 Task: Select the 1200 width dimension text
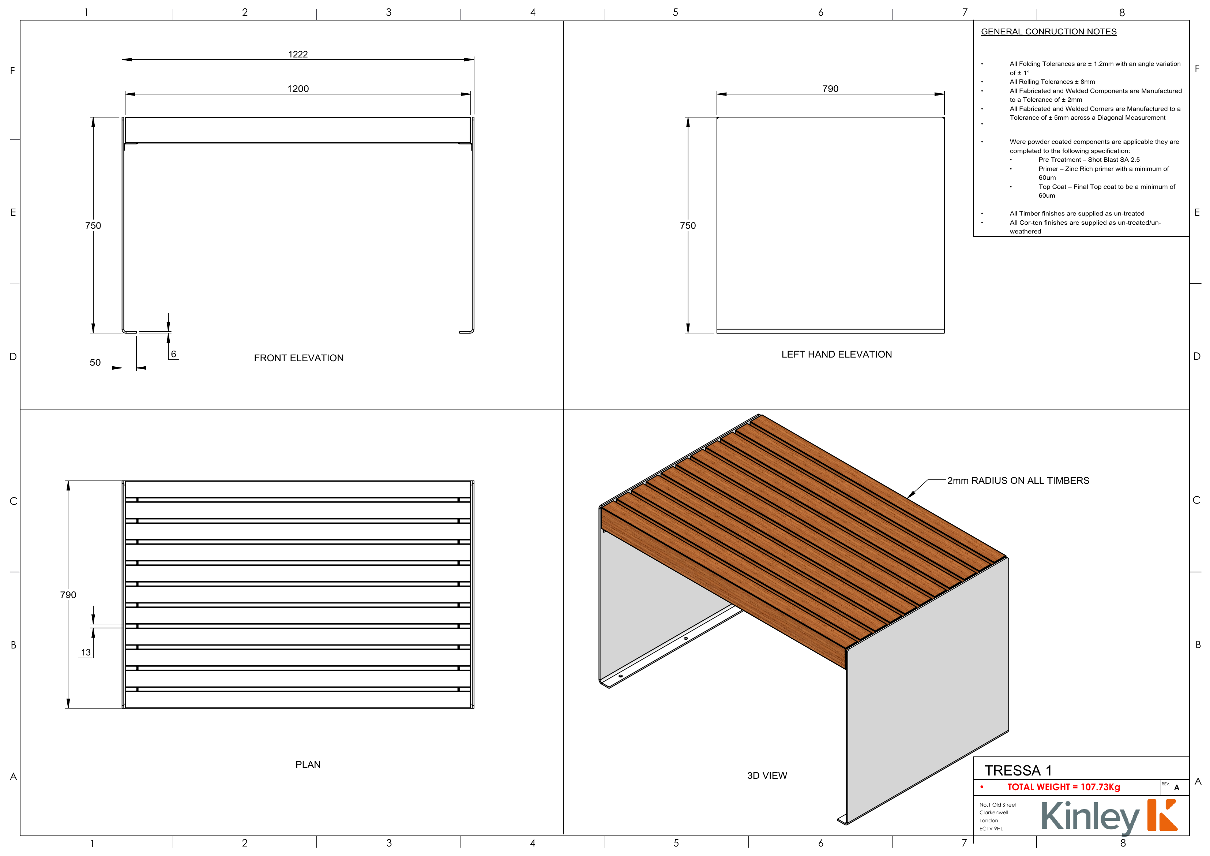pyautogui.click(x=298, y=89)
